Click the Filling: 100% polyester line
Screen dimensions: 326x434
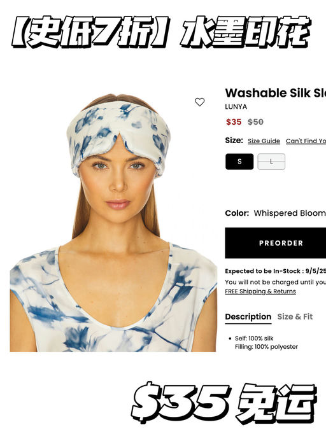266,347
